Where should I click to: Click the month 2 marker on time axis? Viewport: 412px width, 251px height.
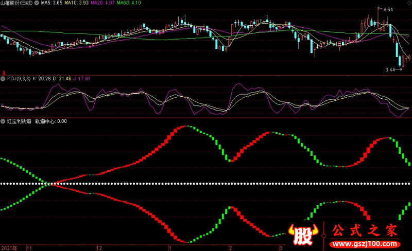tap(231, 248)
